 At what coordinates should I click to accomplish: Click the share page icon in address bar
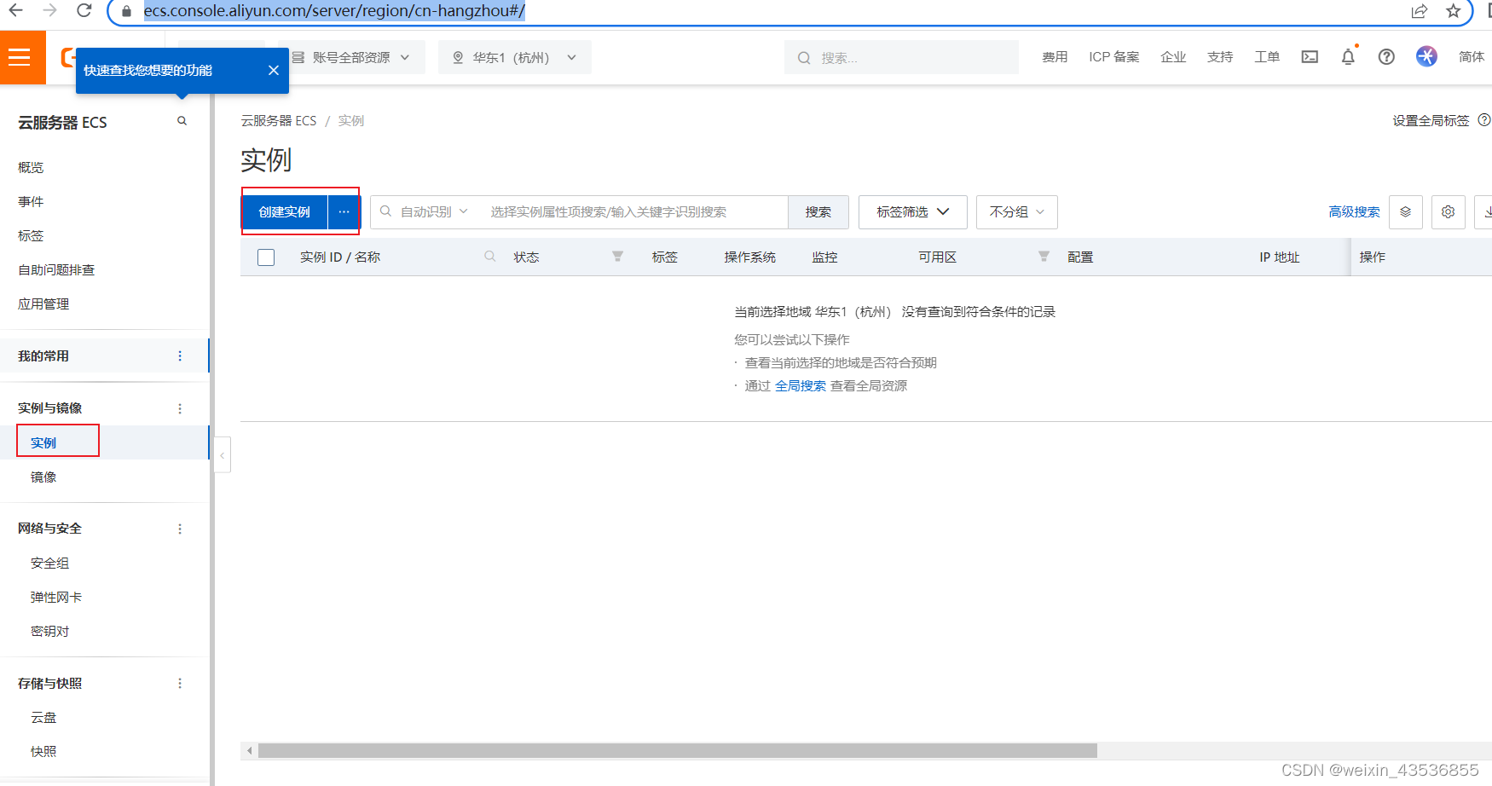coord(1420,11)
